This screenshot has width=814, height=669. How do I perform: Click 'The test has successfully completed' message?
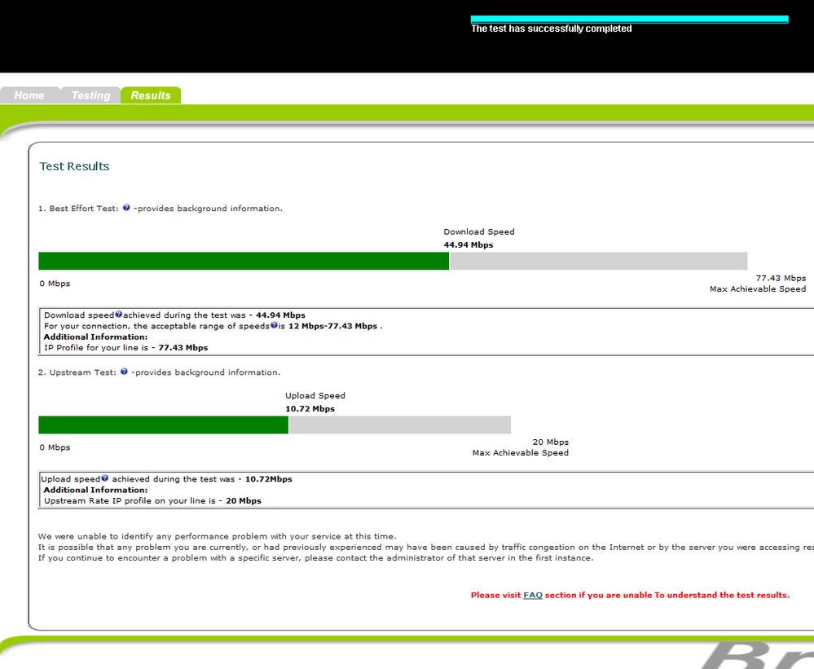point(552,29)
